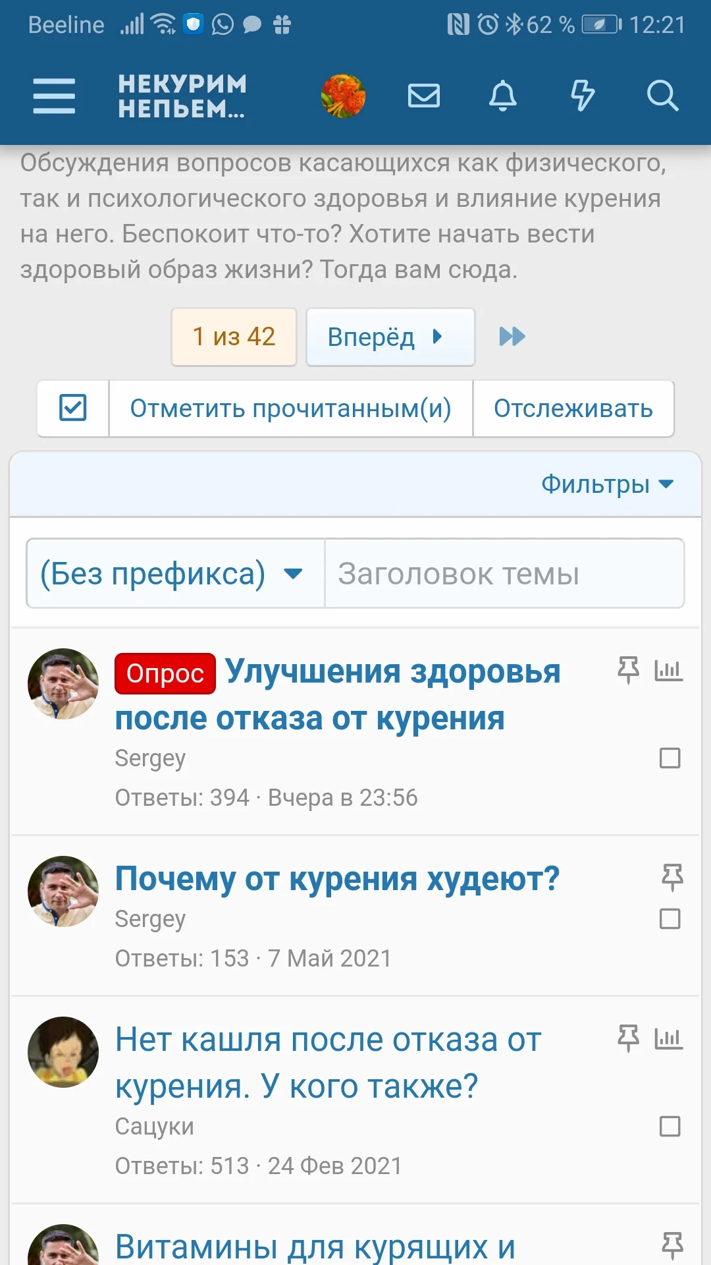Screen dimensions: 711x1265
Task: Tap the pin icon on Почему от курения худеют
Action: (672, 878)
